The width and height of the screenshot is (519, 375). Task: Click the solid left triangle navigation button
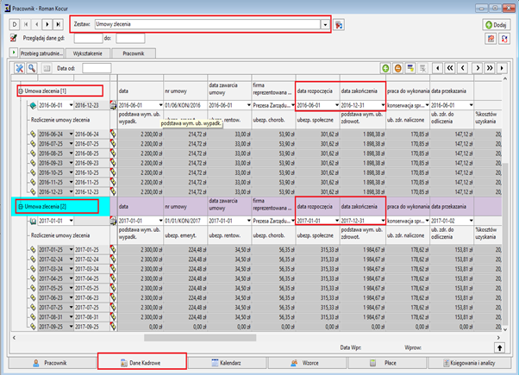coord(438,68)
